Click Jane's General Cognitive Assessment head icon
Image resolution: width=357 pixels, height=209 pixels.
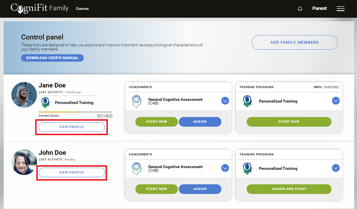click(x=137, y=101)
